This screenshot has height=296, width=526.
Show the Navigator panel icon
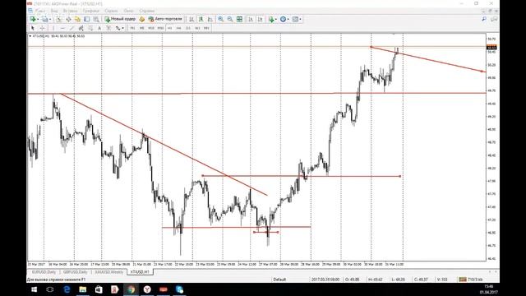[77, 19]
